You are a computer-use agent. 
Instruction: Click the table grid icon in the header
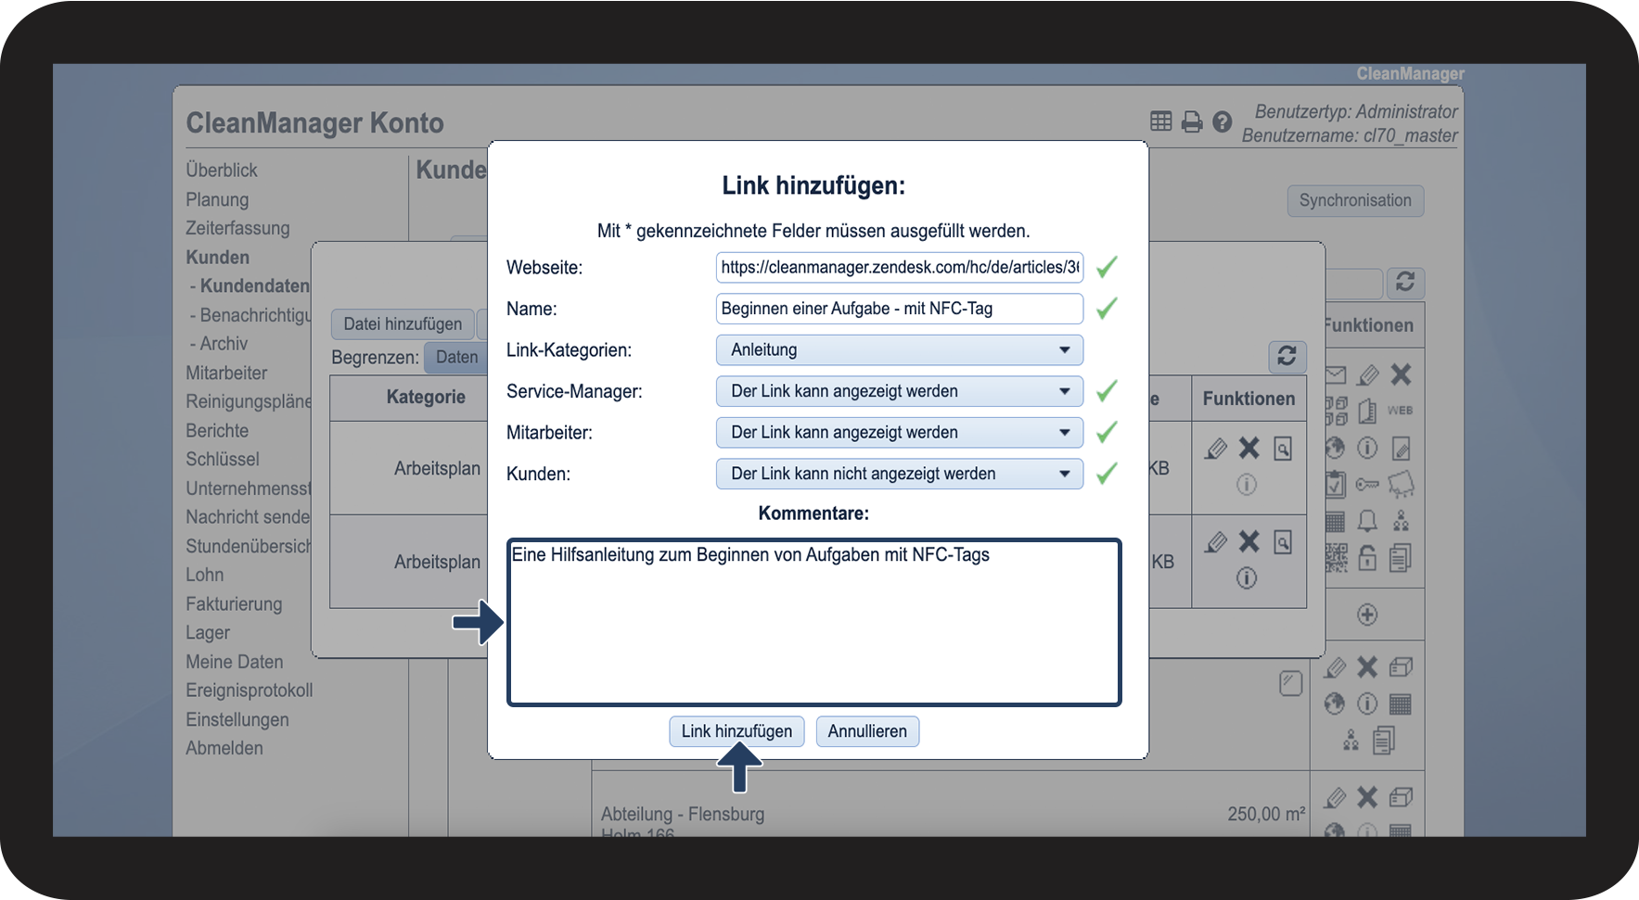pyautogui.click(x=1161, y=121)
